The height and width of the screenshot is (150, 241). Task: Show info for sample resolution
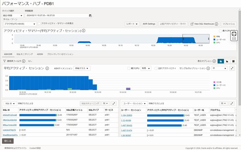point(208,68)
